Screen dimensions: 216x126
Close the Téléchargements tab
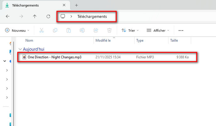(x=64, y=5)
